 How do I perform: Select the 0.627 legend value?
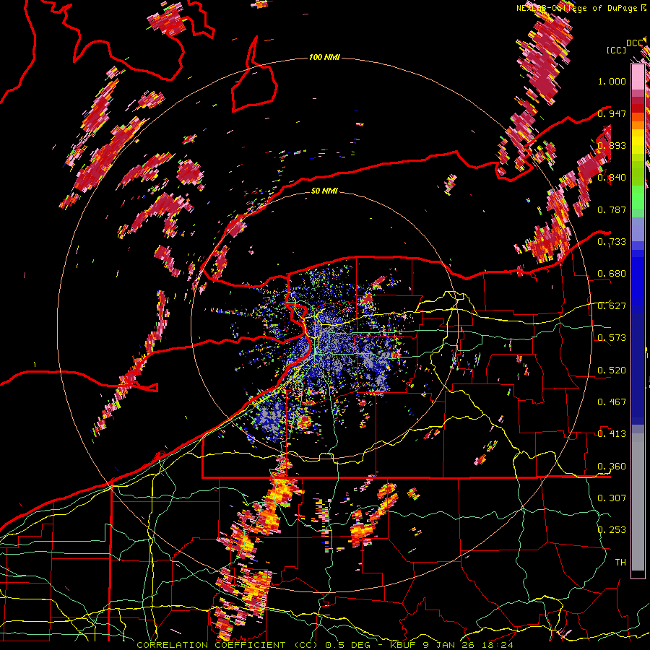pos(612,306)
